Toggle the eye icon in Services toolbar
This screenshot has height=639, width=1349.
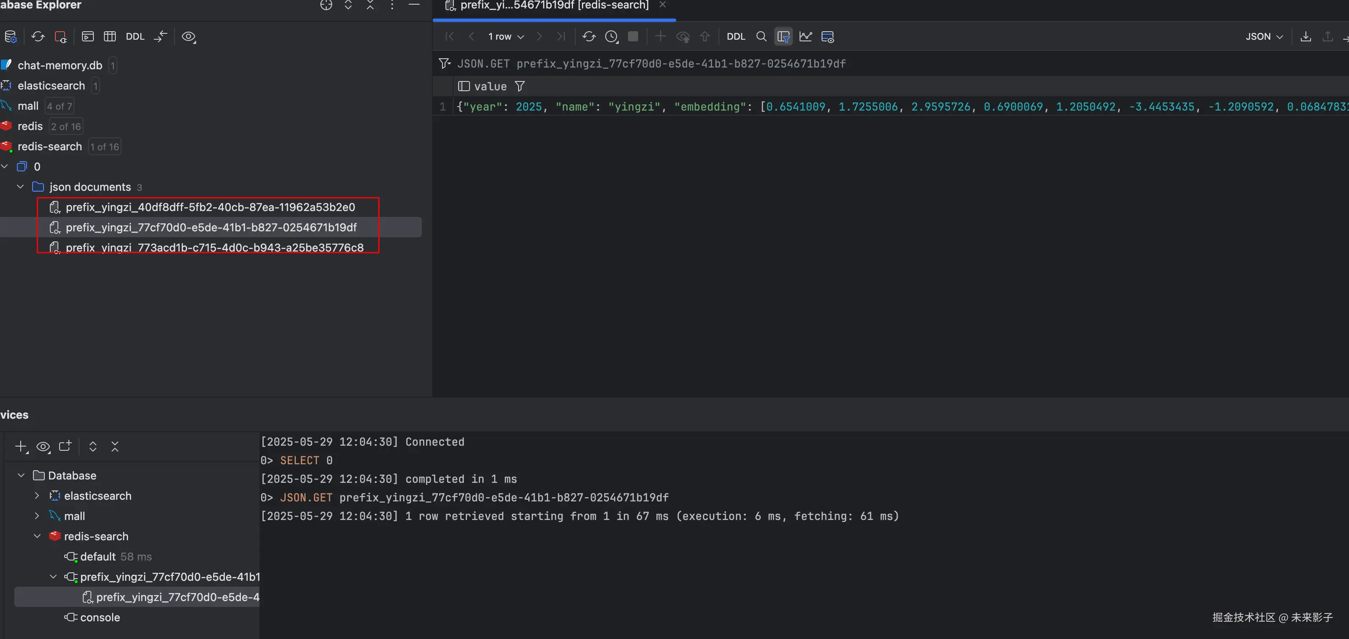[x=44, y=447]
